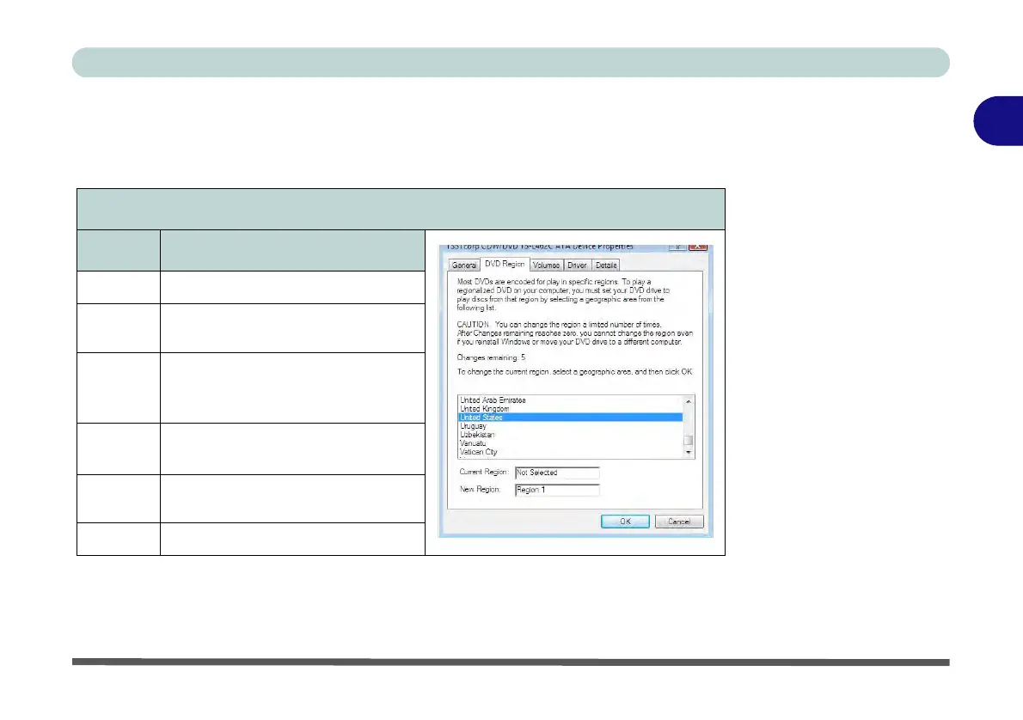Confirm region change with OK

click(625, 522)
